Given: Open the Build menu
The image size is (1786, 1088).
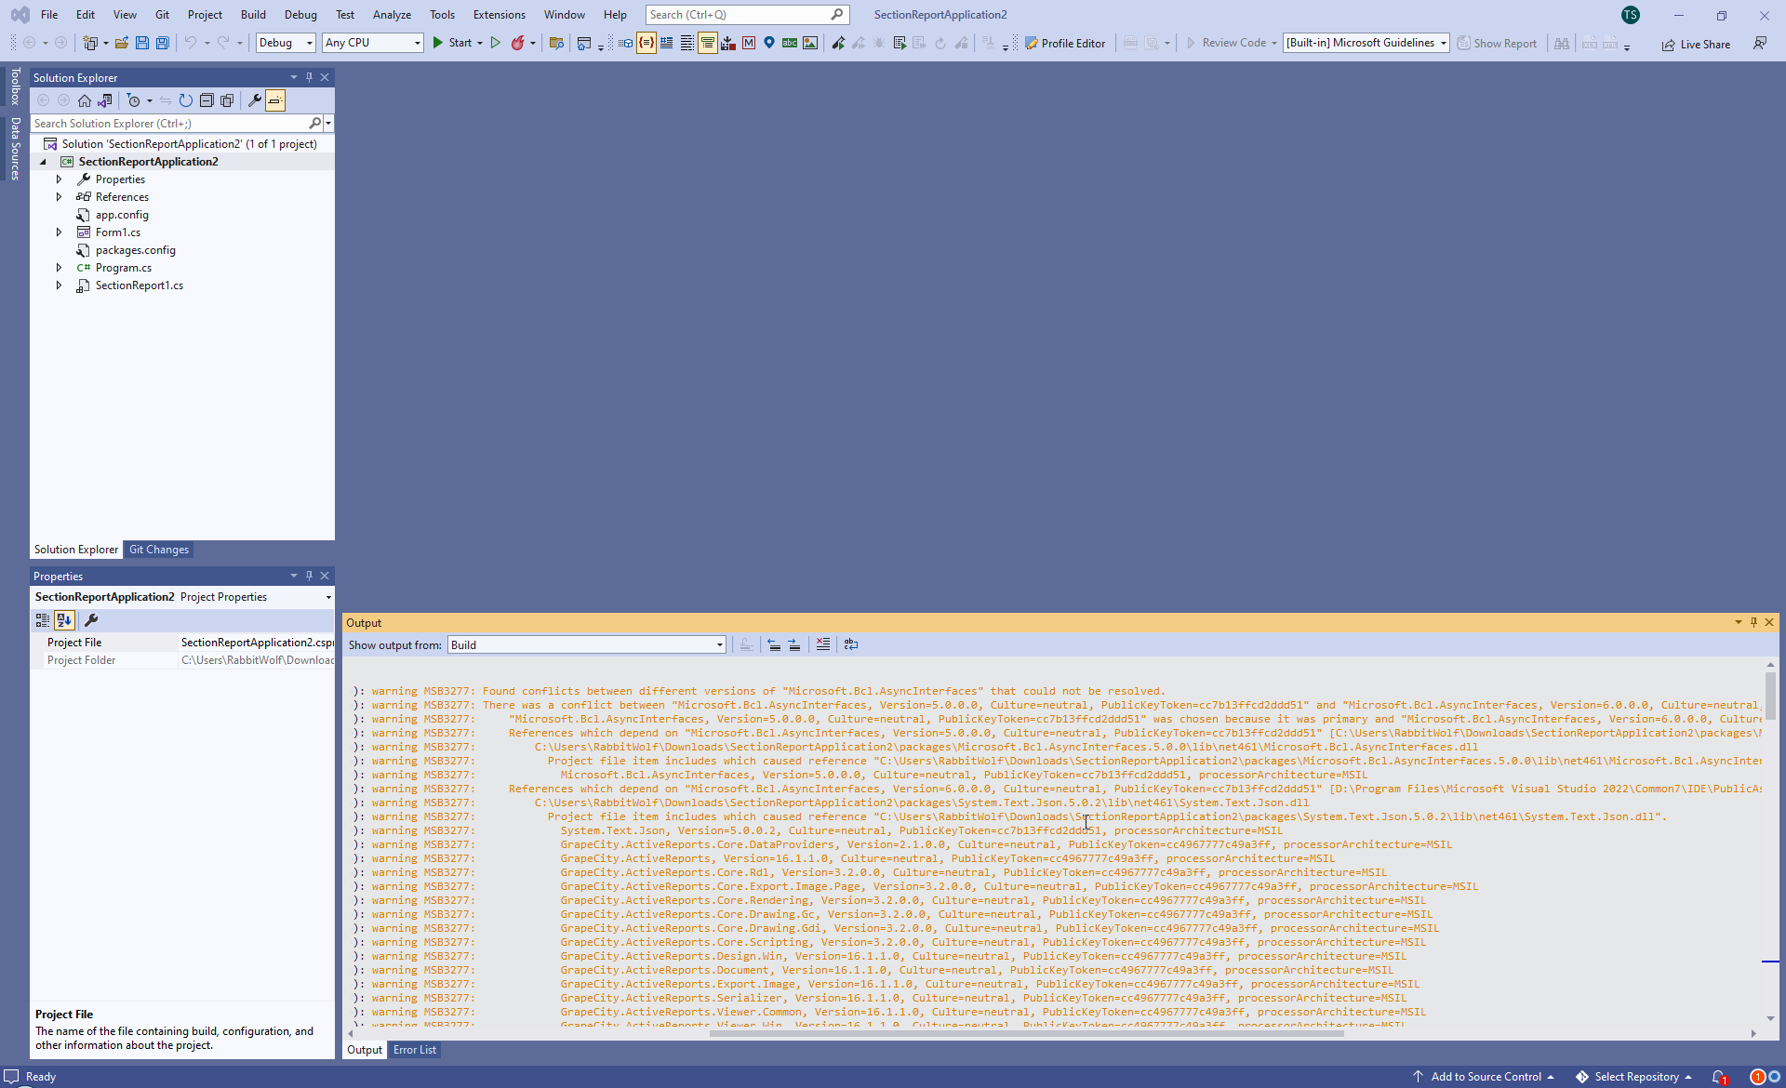Looking at the screenshot, I should 253,15.
